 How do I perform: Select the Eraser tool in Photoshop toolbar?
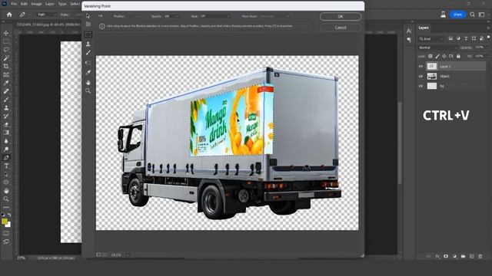[6, 124]
